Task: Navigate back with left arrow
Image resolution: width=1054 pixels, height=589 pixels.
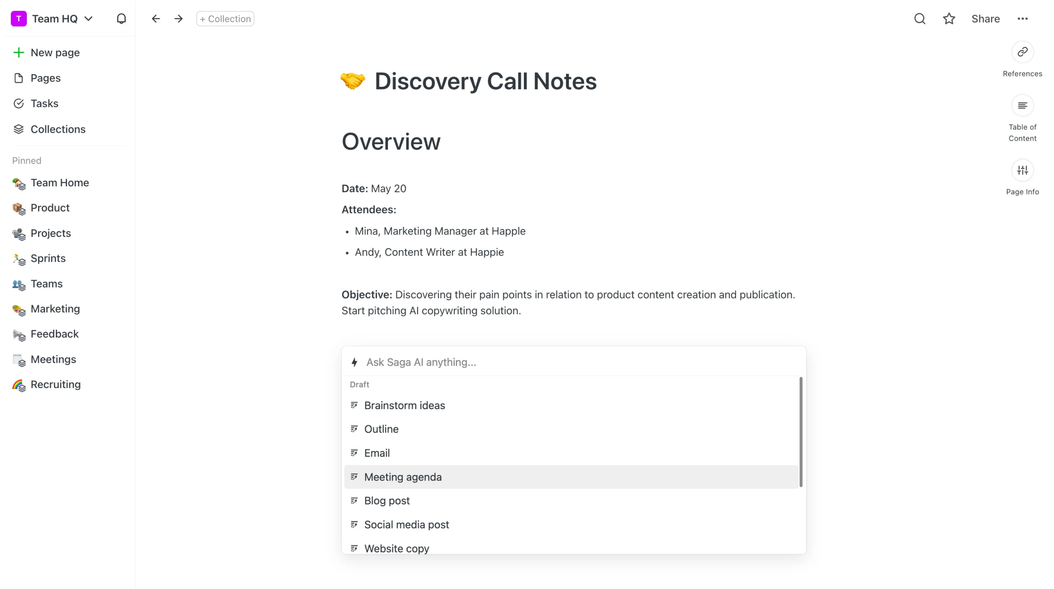Action: 156,19
